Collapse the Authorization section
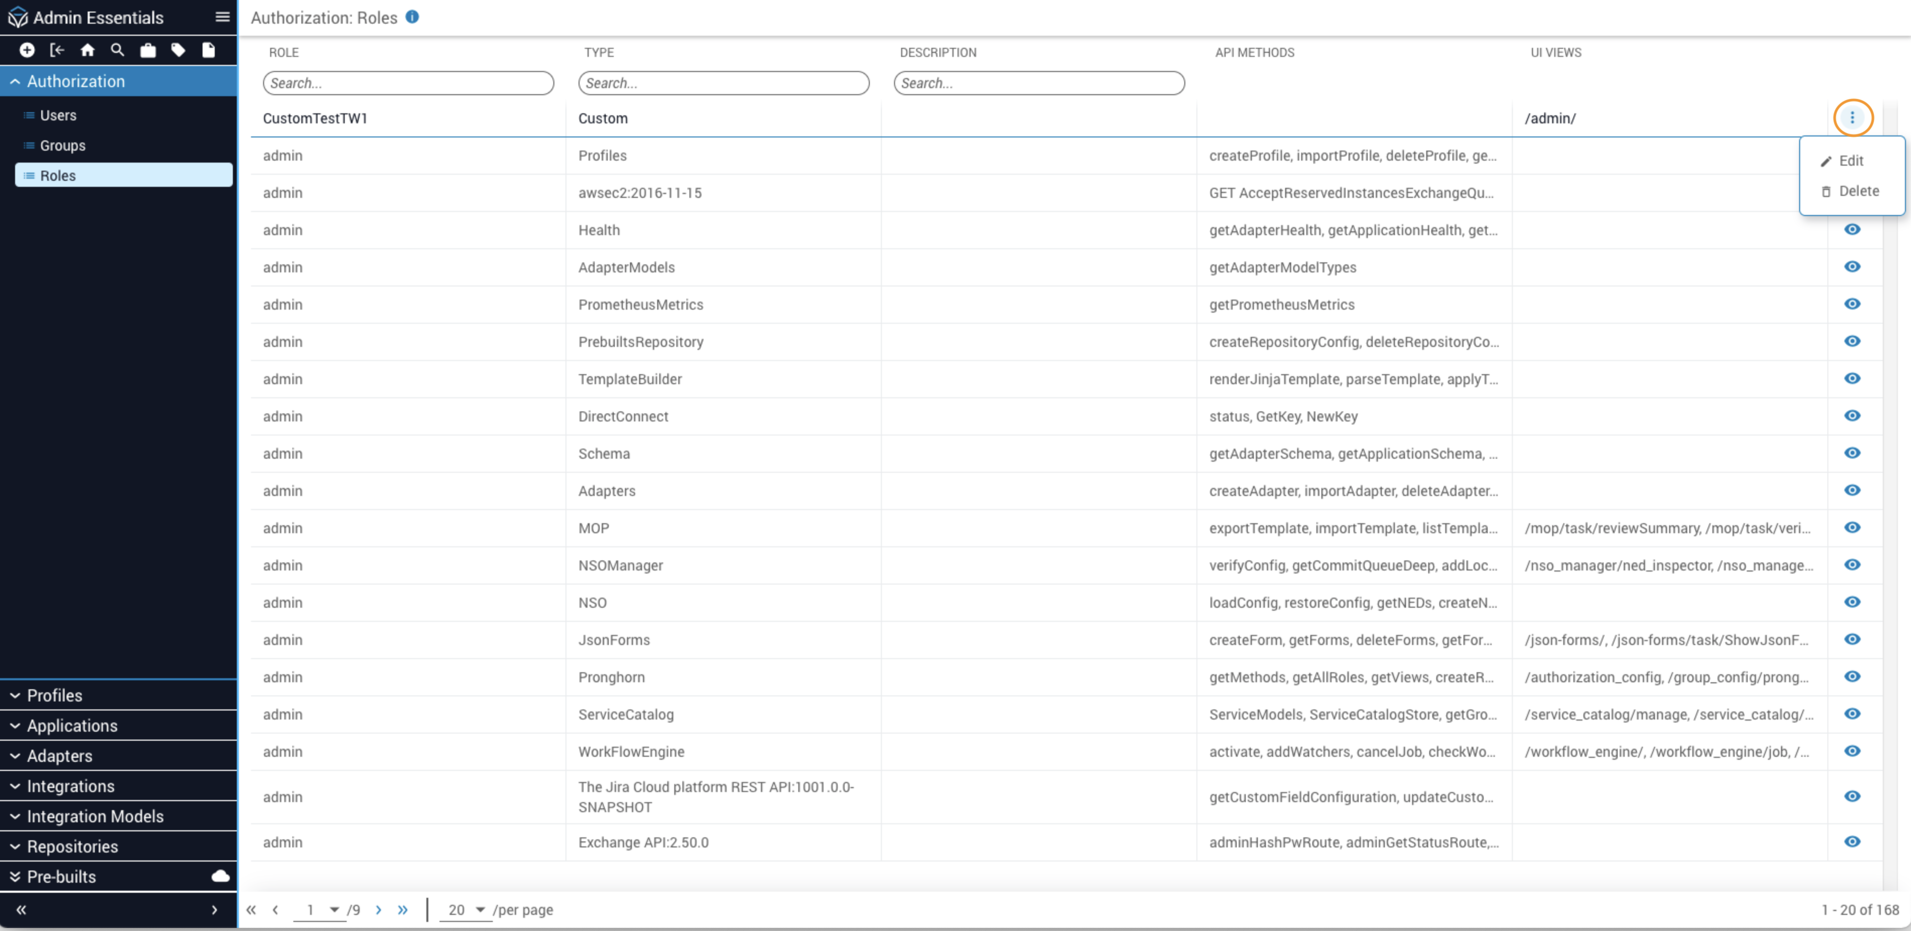 (x=15, y=82)
